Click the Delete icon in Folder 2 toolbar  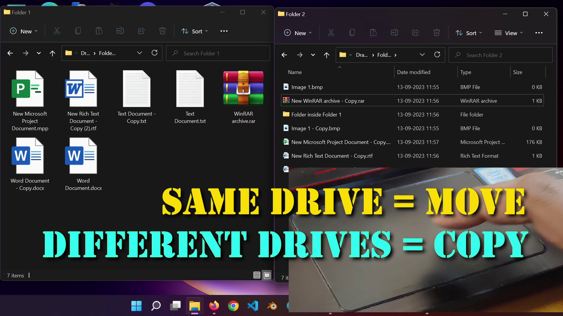pyautogui.click(x=437, y=32)
